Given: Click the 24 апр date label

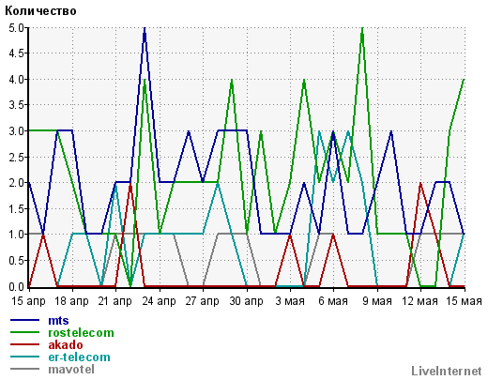Looking at the screenshot, I should [159, 301].
